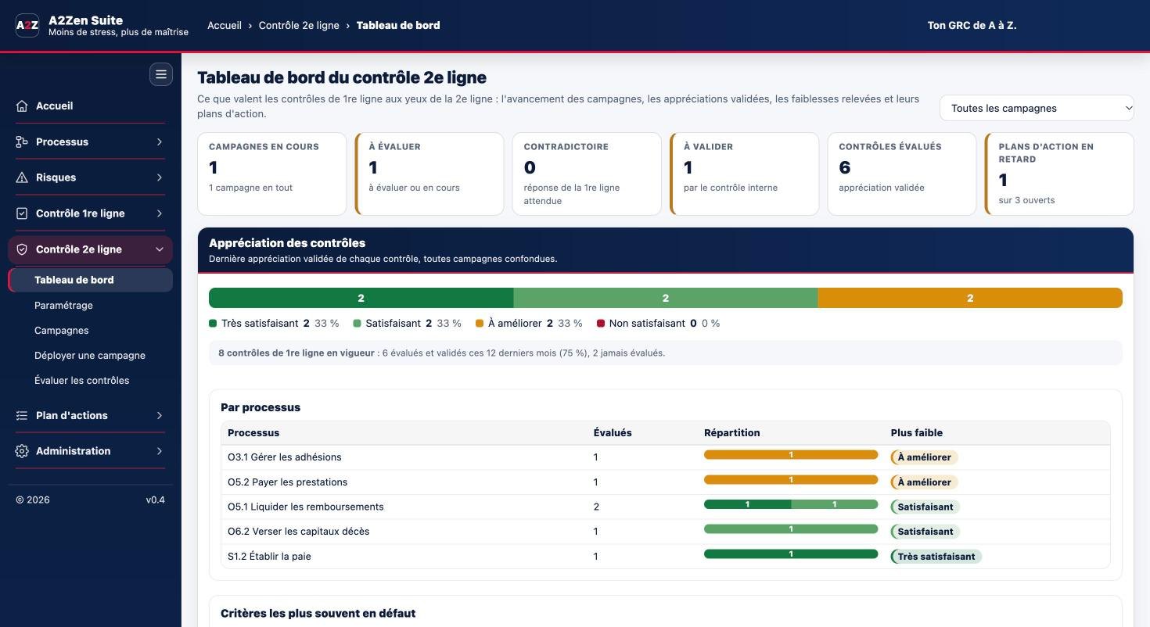
Task: Open the À valider card
Action: pos(744,174)
